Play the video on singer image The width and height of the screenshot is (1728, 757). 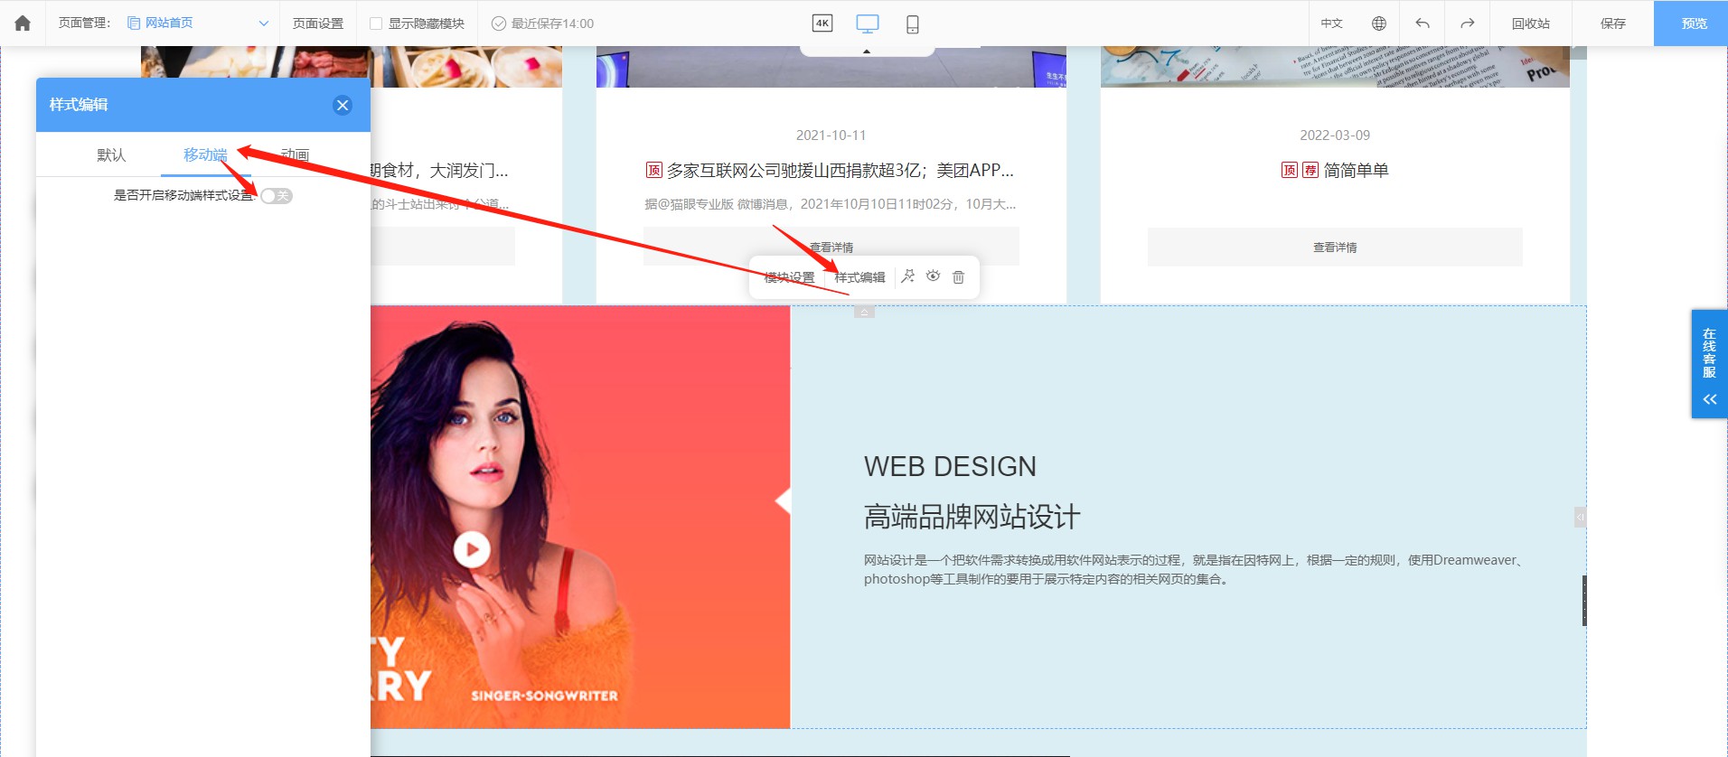click(471, 548)
